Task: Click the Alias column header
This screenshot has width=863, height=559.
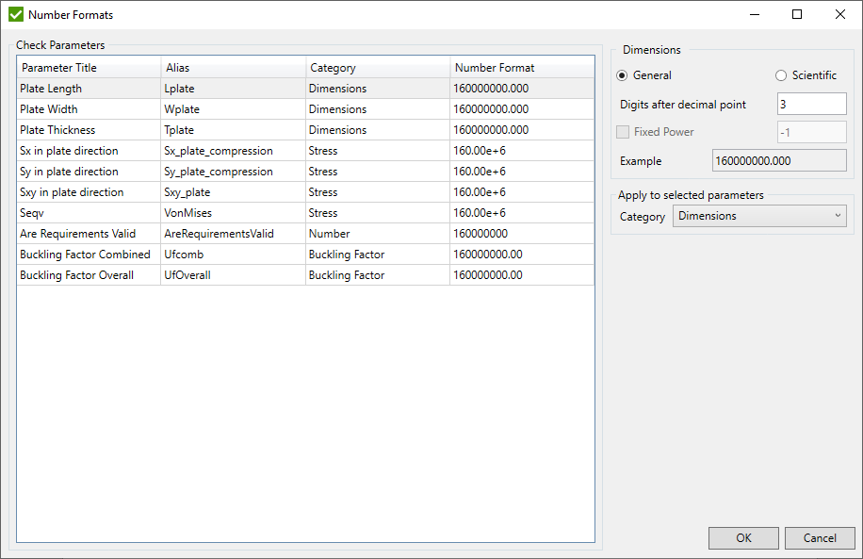Action: click(233, 68)
